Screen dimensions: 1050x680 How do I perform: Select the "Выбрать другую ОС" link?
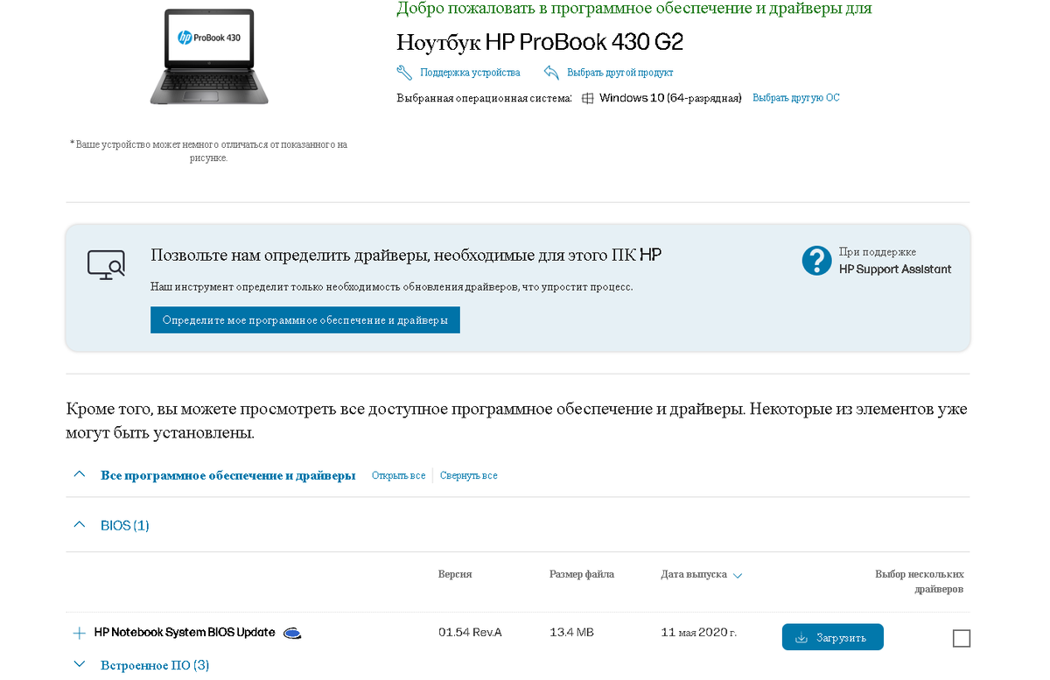[x=796, y=98]
